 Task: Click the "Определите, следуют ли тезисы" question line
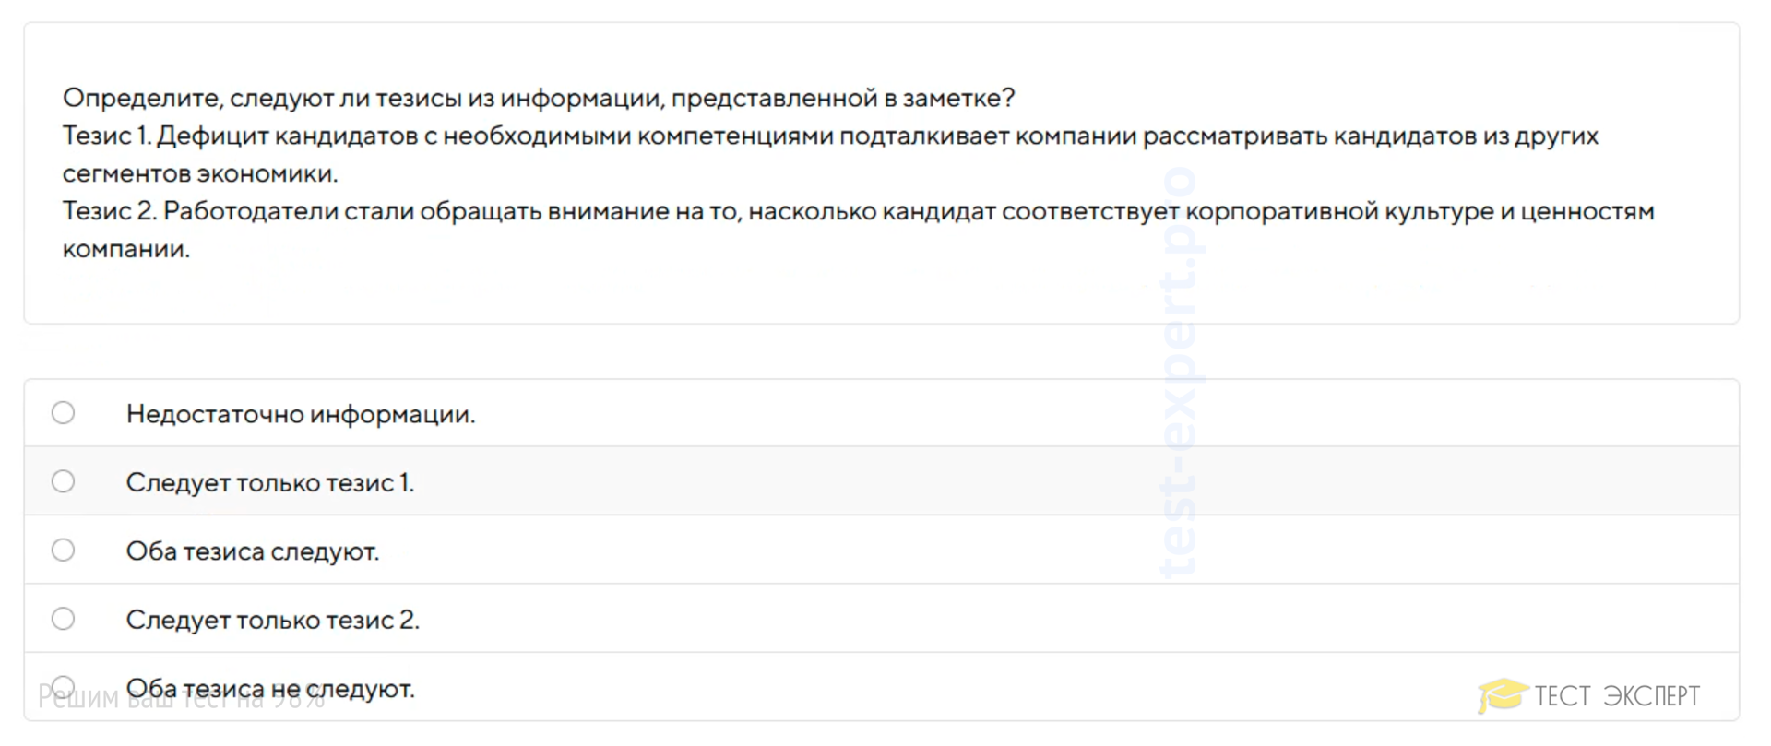[539, 98]
